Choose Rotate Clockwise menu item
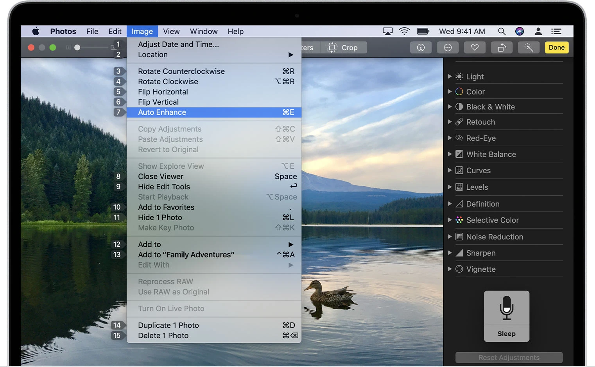 [214, 82]
